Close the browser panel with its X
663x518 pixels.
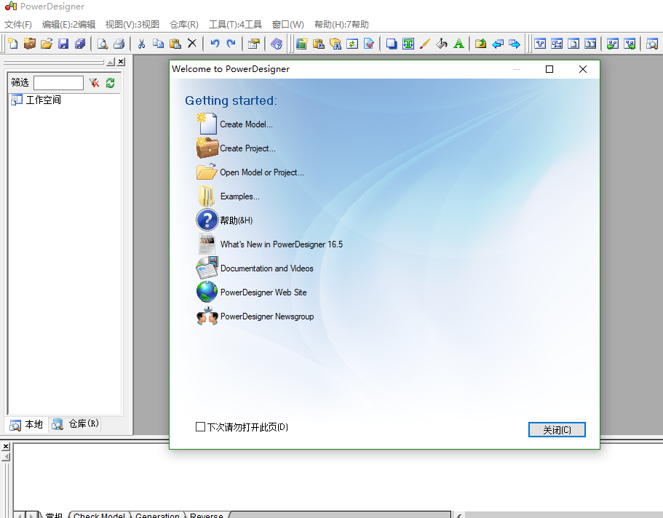point(121,62)
